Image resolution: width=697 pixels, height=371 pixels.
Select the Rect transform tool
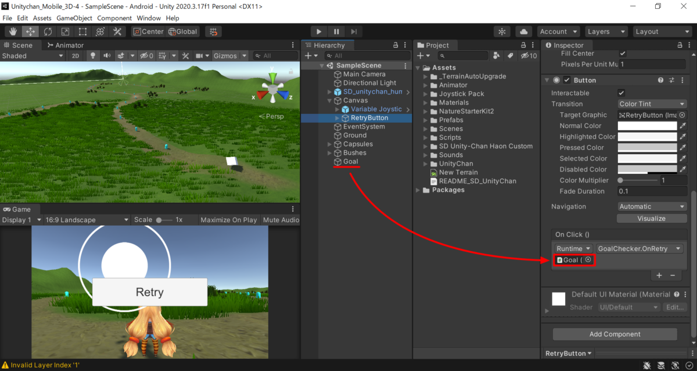[x=82, y=31]
